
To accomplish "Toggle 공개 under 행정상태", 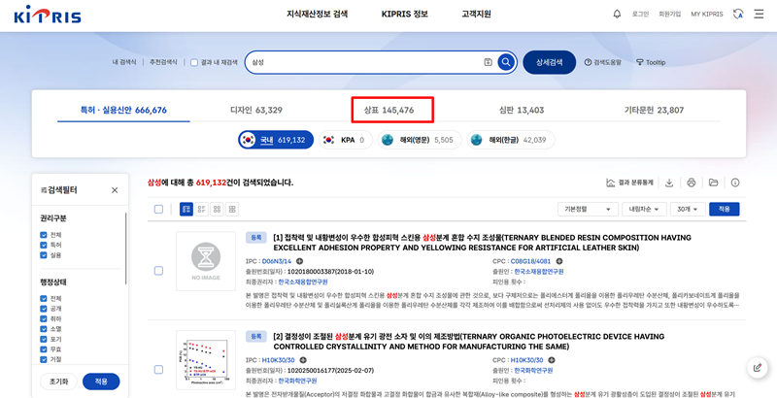I will (44, 309).
